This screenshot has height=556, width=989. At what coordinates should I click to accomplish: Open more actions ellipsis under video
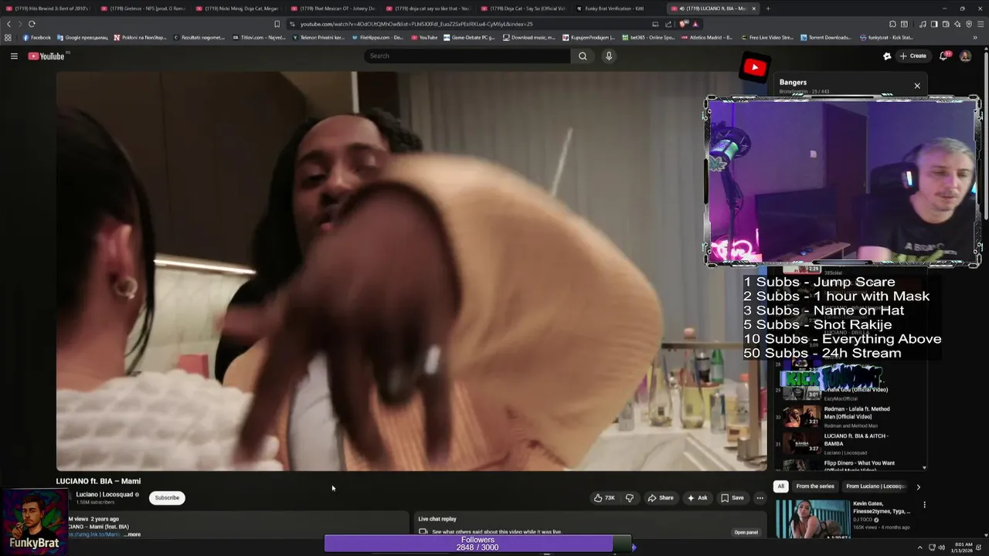click(x=760, y=498)
